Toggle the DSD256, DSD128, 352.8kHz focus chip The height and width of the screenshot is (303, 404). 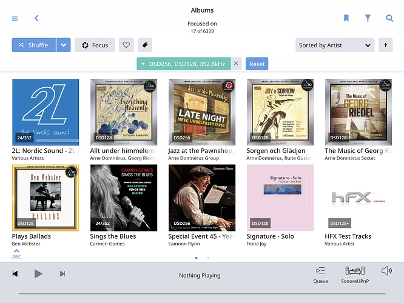point(184,64)
